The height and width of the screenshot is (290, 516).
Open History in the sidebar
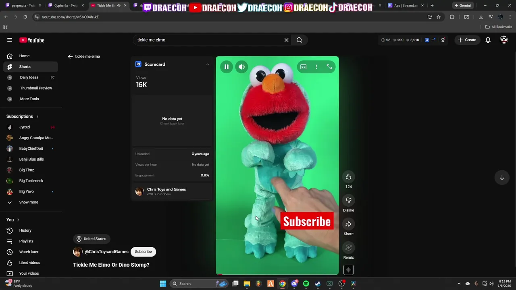pyautogui.click(x=31, y=230)
